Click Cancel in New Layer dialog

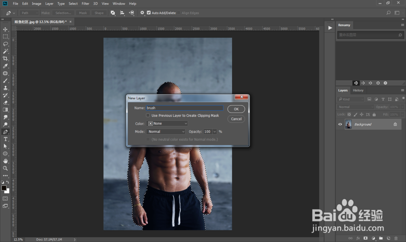236,119
